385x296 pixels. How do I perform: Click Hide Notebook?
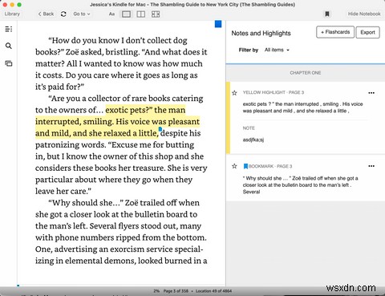[364, 14]
